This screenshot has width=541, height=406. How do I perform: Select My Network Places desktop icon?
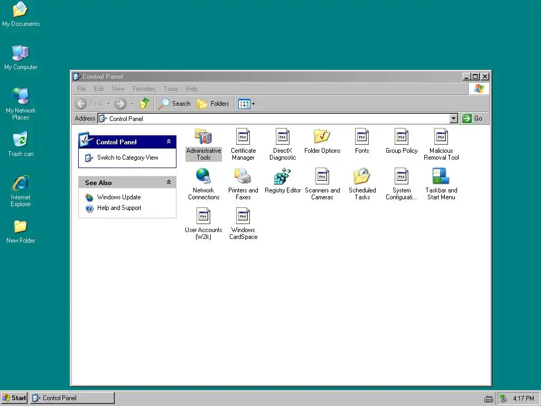coord(21,104)
